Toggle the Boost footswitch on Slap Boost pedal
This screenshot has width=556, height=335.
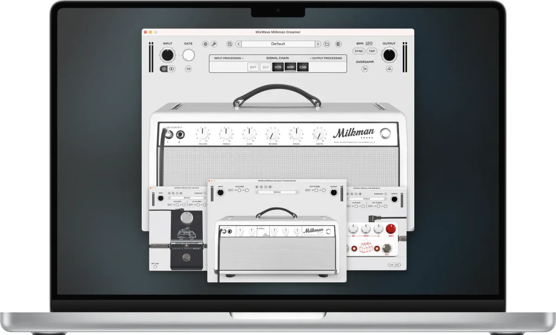(x=388, y=249)
